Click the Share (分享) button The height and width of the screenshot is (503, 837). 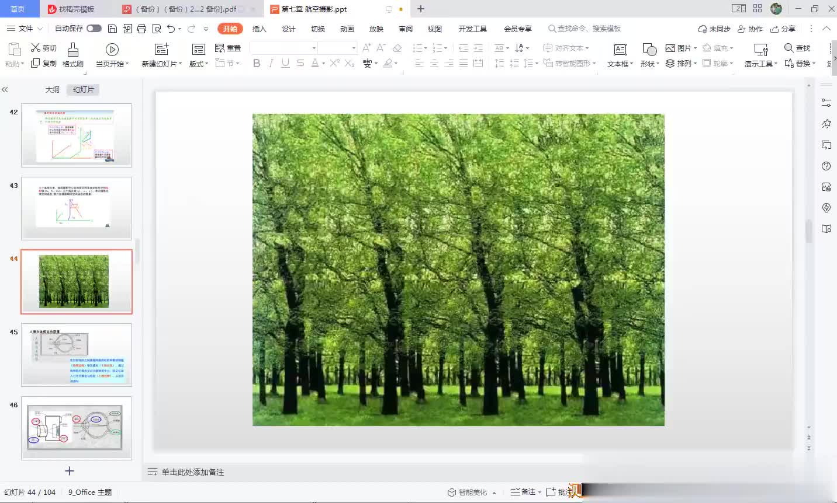coord(783,29)
